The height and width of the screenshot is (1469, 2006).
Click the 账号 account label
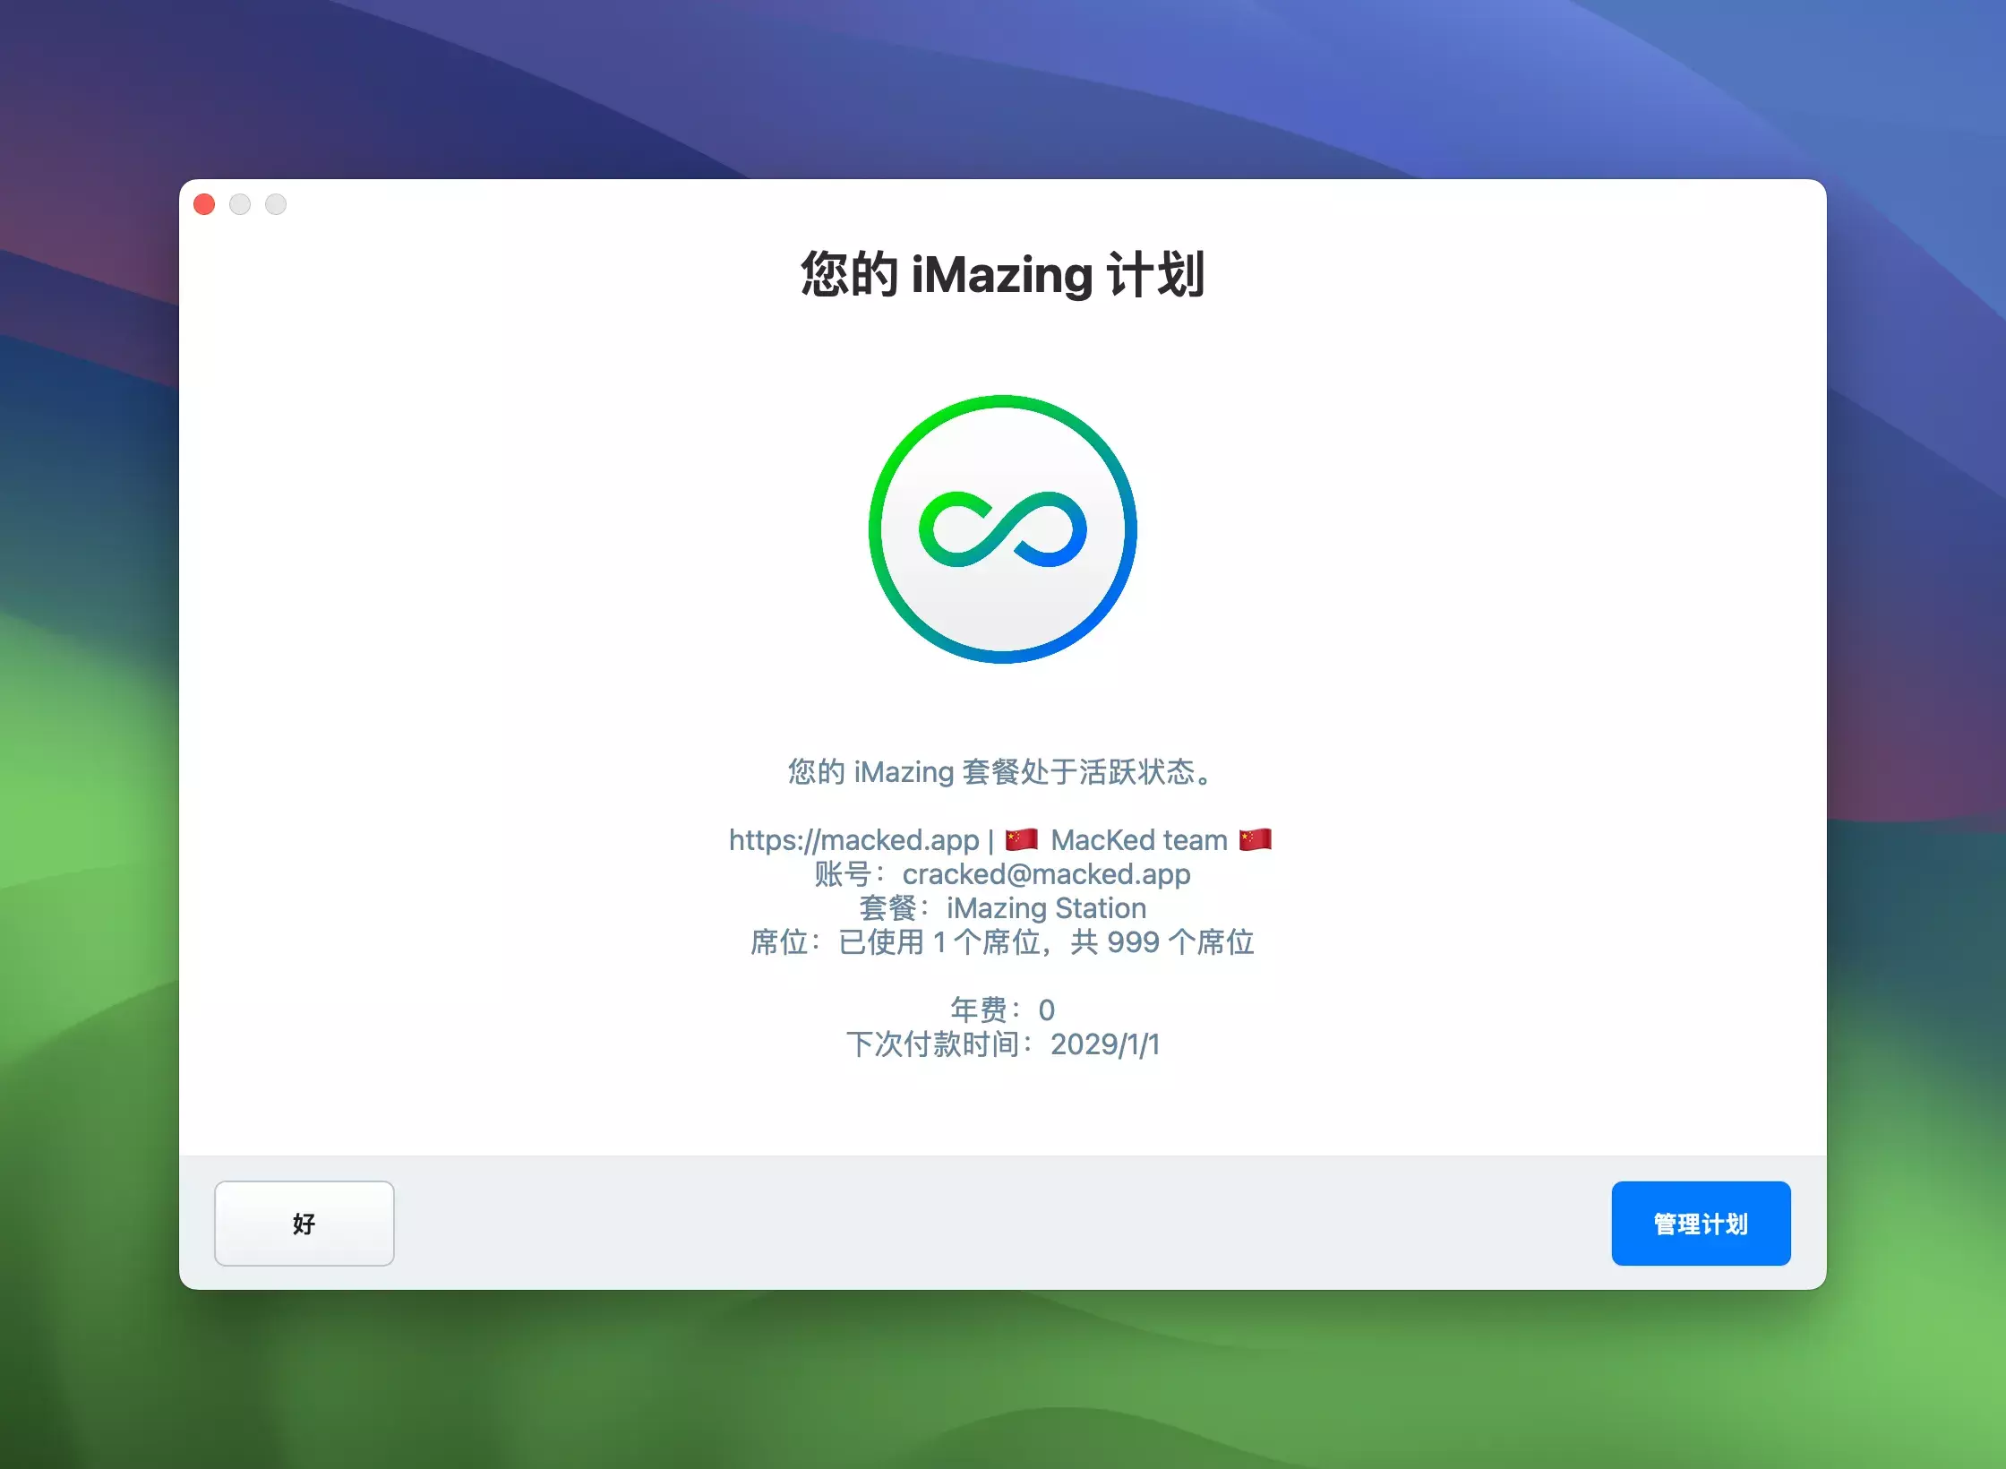[x=843, y=874]
